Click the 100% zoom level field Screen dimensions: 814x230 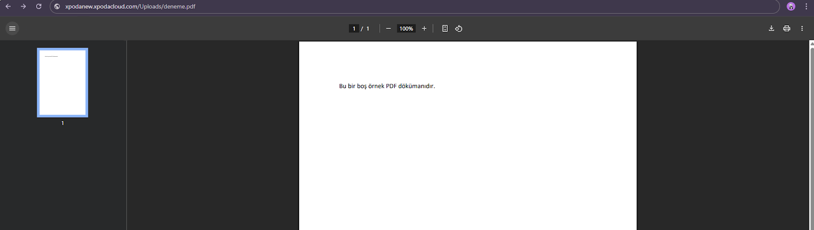(406, 28)
